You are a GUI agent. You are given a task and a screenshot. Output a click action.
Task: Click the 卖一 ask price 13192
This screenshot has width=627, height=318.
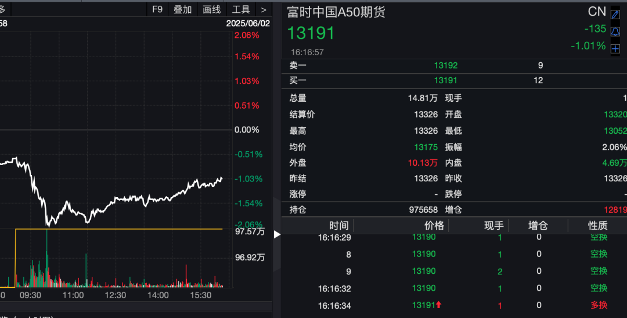click(445, 66)
